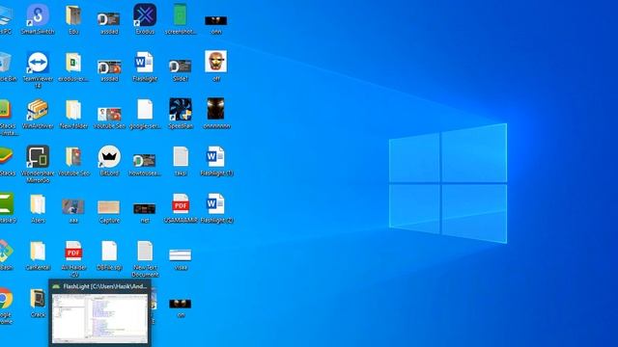618x347 pixels.
Task: Select the Flashlight (1) Word document
Action: point(215,156)
